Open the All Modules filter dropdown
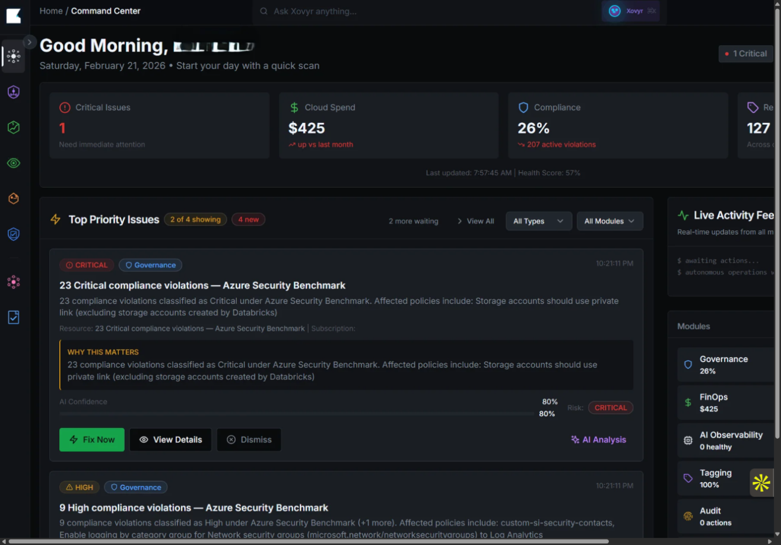Image resolution: width=781 pixels, height=545 pixels. 609,221
